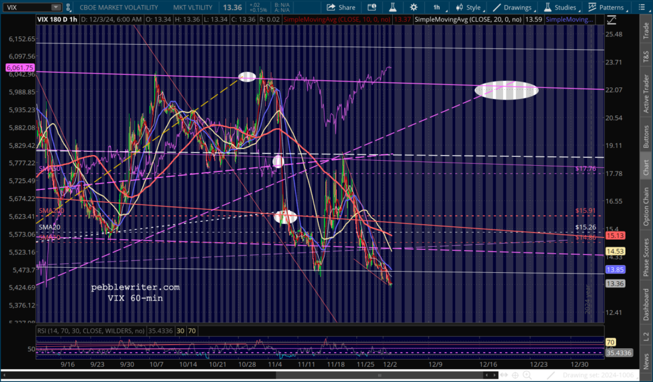The image size is (653, 382).
Task: Click the magnifier zoom-in icon
Action: (x=527, y=376)
